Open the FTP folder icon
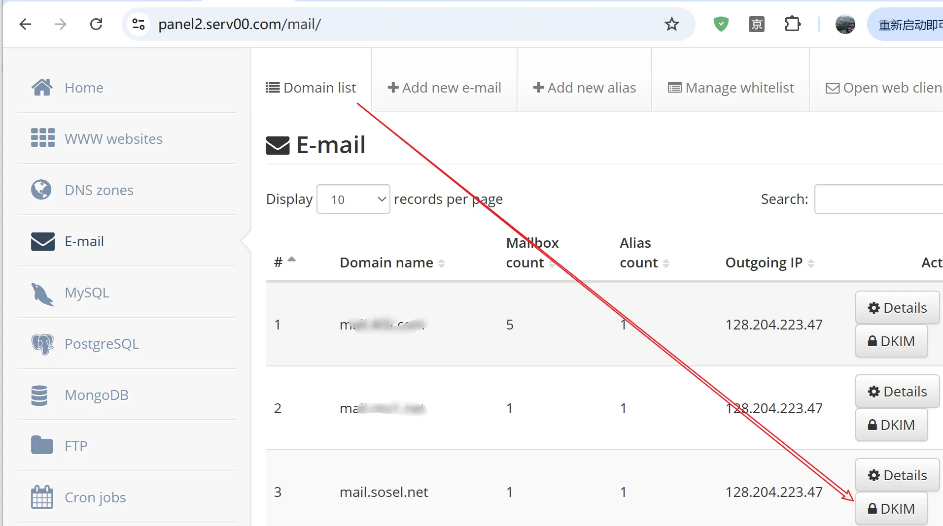Image resolution: width=943 pixels, height=526 pixels. pyautogui.click(x=42, y=445)
